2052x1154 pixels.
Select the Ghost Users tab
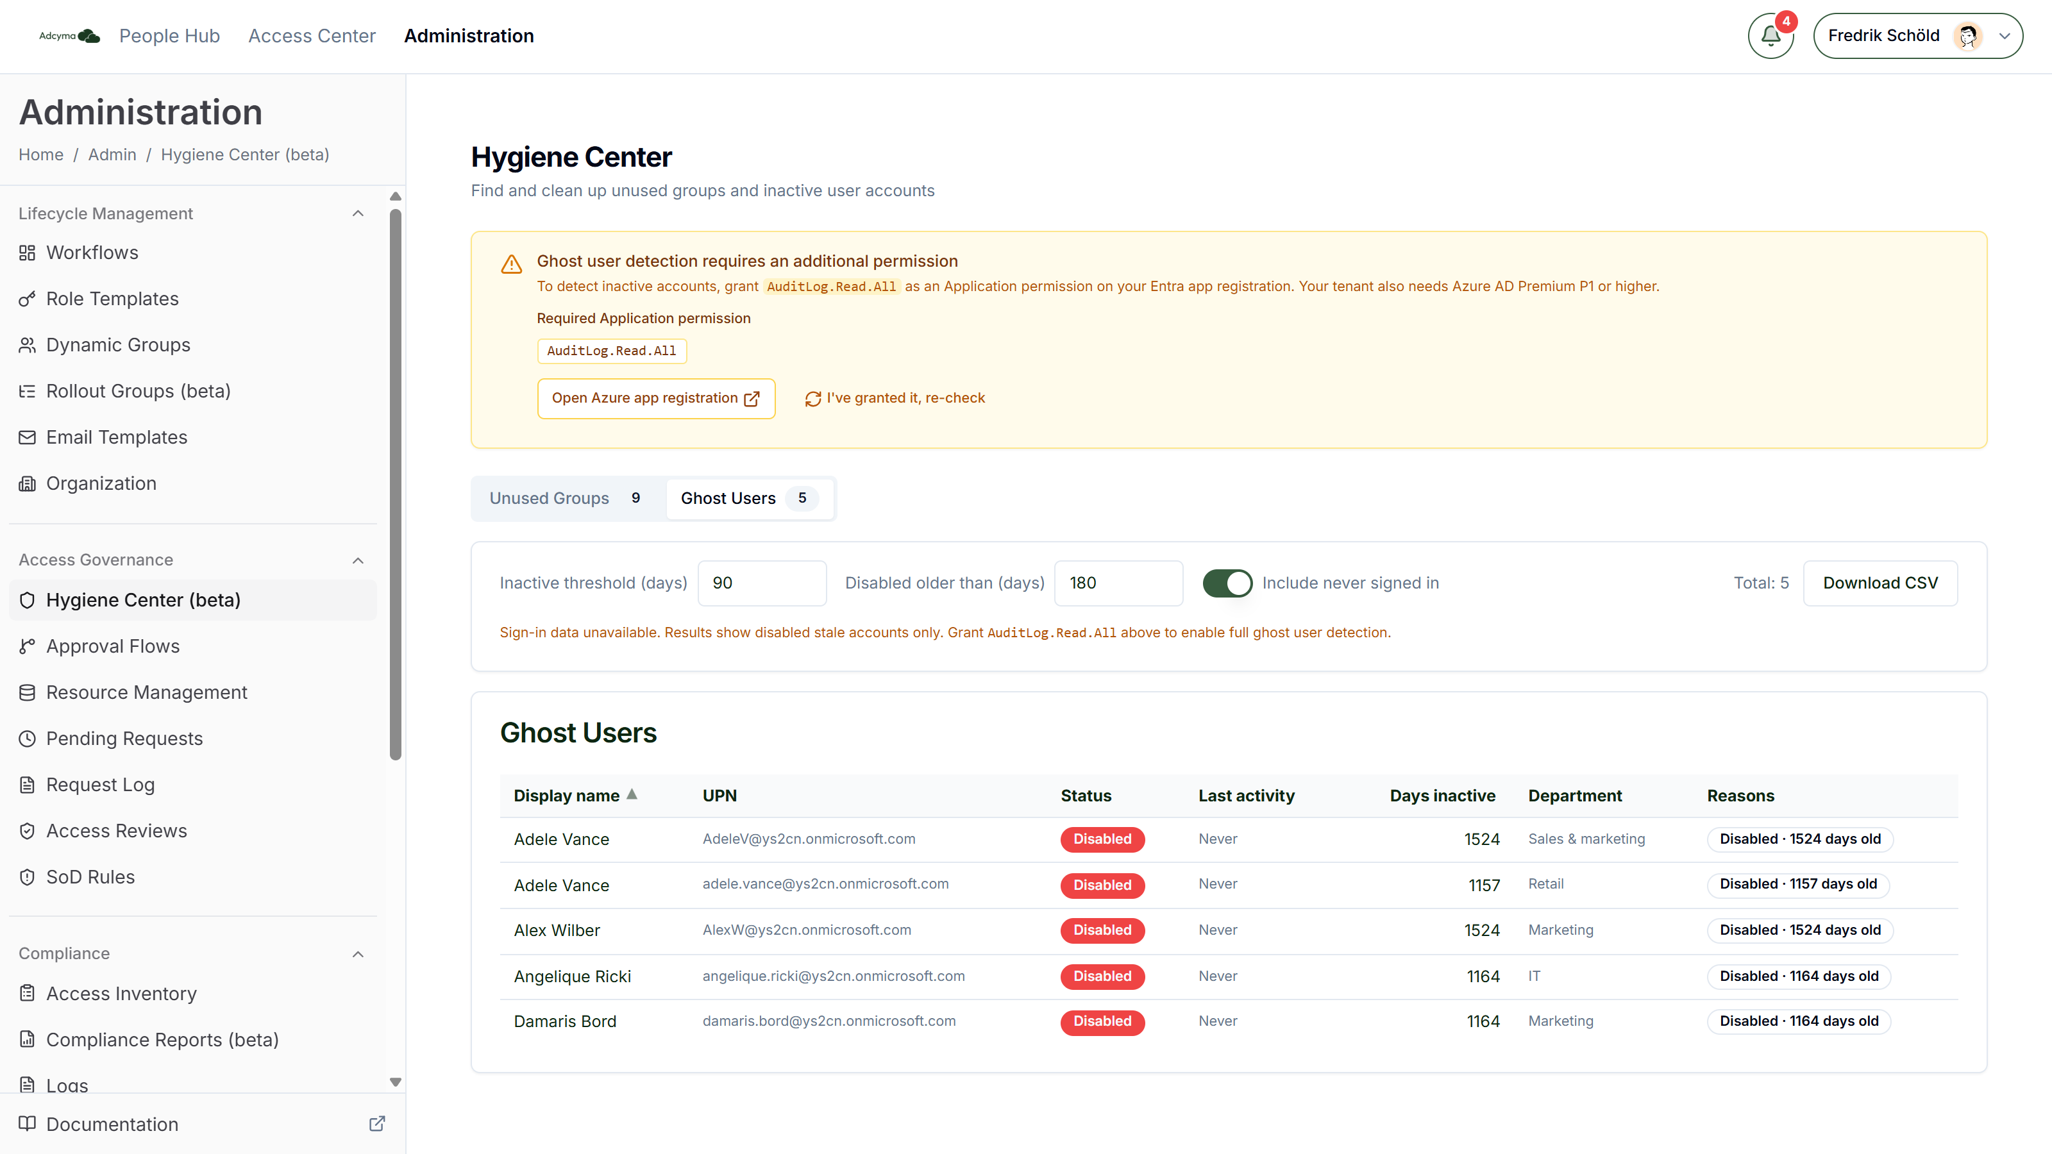pyautogui.click(x=750, y=499)
